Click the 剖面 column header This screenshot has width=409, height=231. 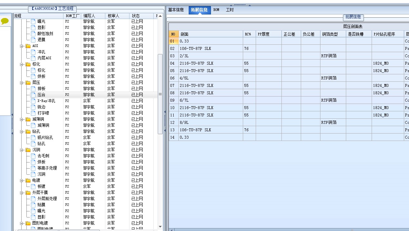211,34
